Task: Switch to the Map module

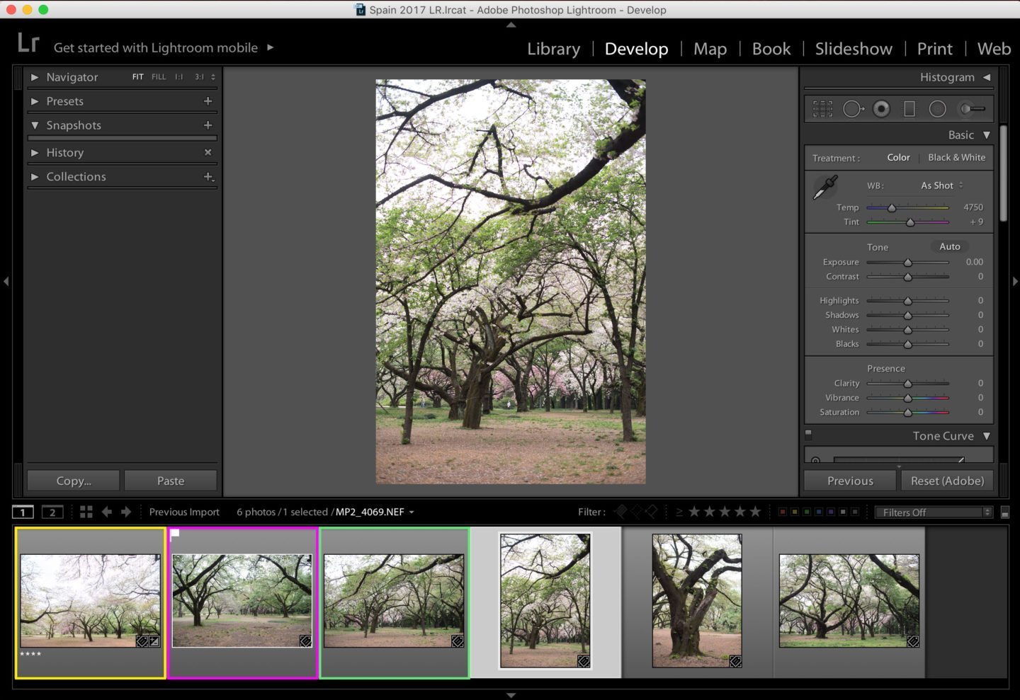Action: tap(710, 49)
